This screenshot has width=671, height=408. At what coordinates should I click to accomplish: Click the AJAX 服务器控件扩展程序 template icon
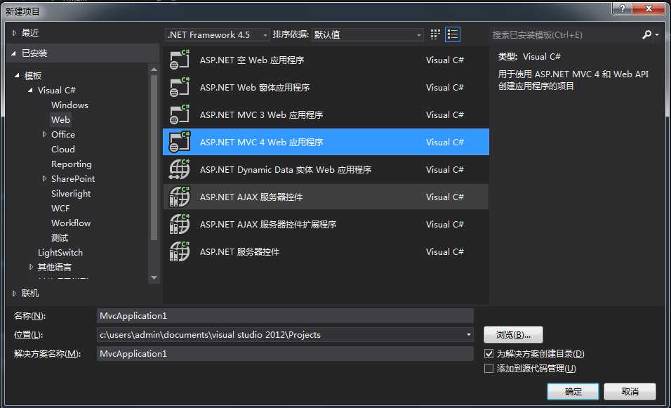tap(179, 224)
